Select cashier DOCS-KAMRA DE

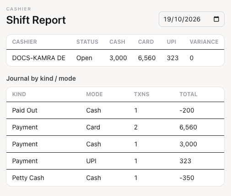pos(39,58)
